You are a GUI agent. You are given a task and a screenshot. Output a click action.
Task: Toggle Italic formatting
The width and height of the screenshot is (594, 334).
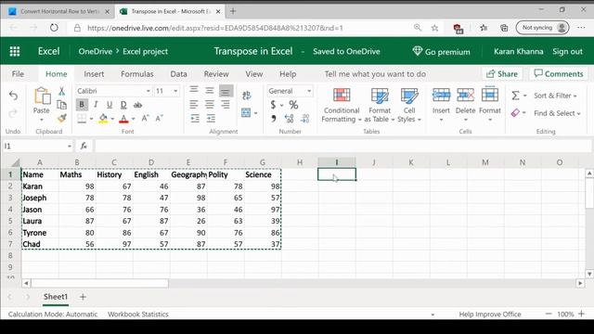click(x=96, y=105)
